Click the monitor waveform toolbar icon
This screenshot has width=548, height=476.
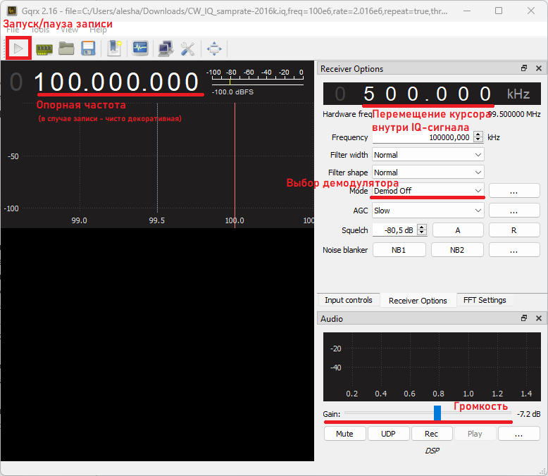139,49
